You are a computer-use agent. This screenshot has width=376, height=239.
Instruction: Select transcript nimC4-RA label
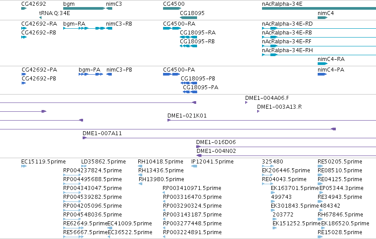click(x=331, y=59)
